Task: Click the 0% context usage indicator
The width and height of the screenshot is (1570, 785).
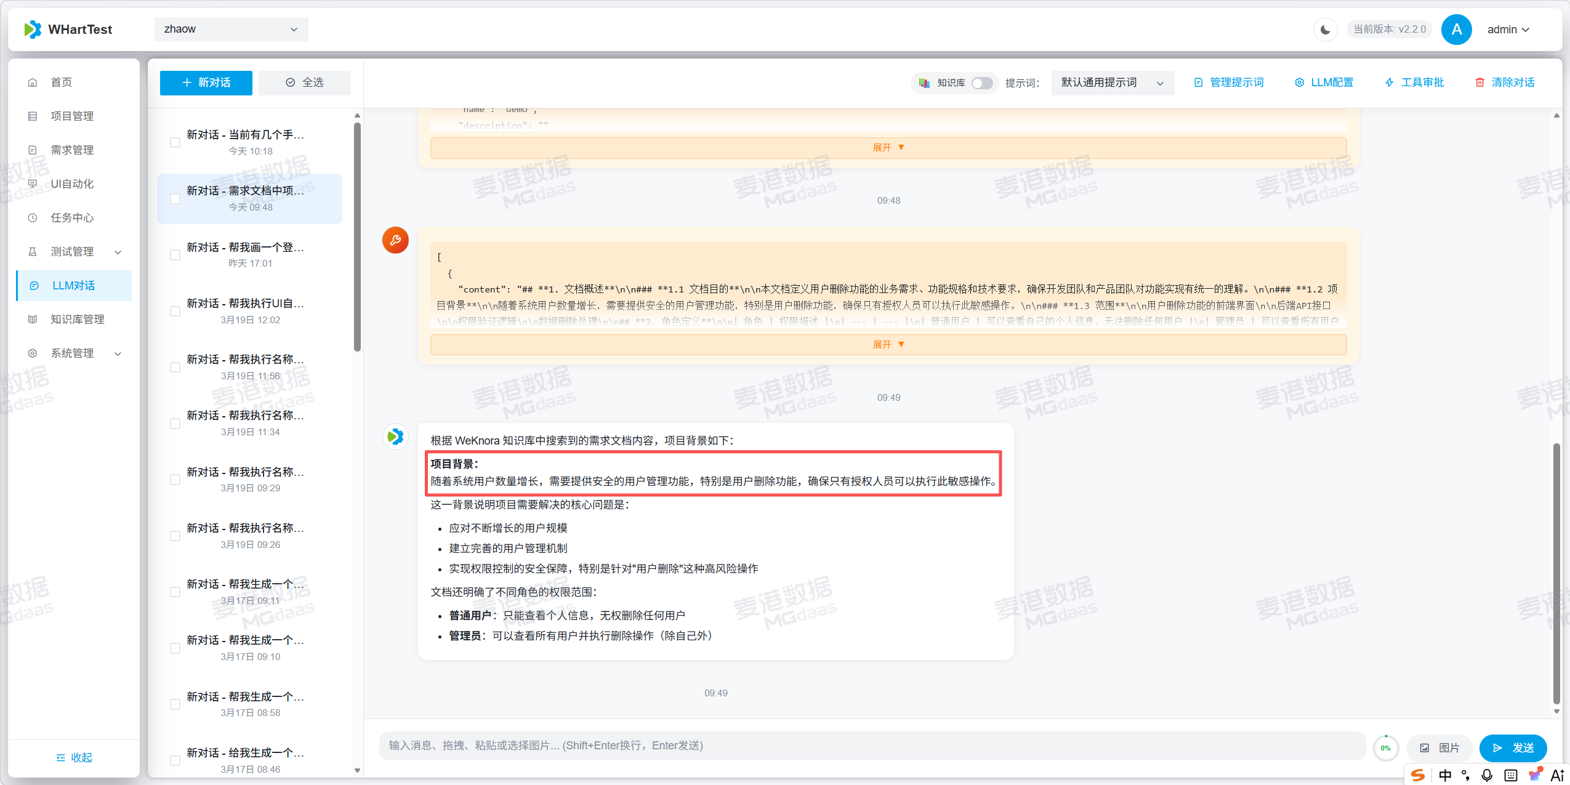Action: [x=1385, y=747]
